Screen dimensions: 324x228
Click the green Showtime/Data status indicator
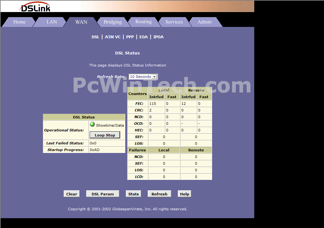point(92,124)
